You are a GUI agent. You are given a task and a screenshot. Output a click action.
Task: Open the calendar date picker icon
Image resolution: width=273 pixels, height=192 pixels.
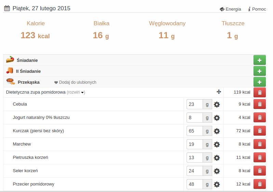[x=7, y=8]
